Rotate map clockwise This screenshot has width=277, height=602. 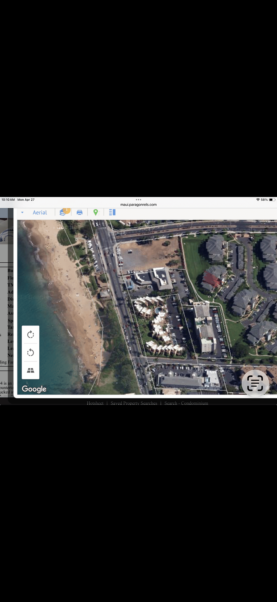point(30,334)
